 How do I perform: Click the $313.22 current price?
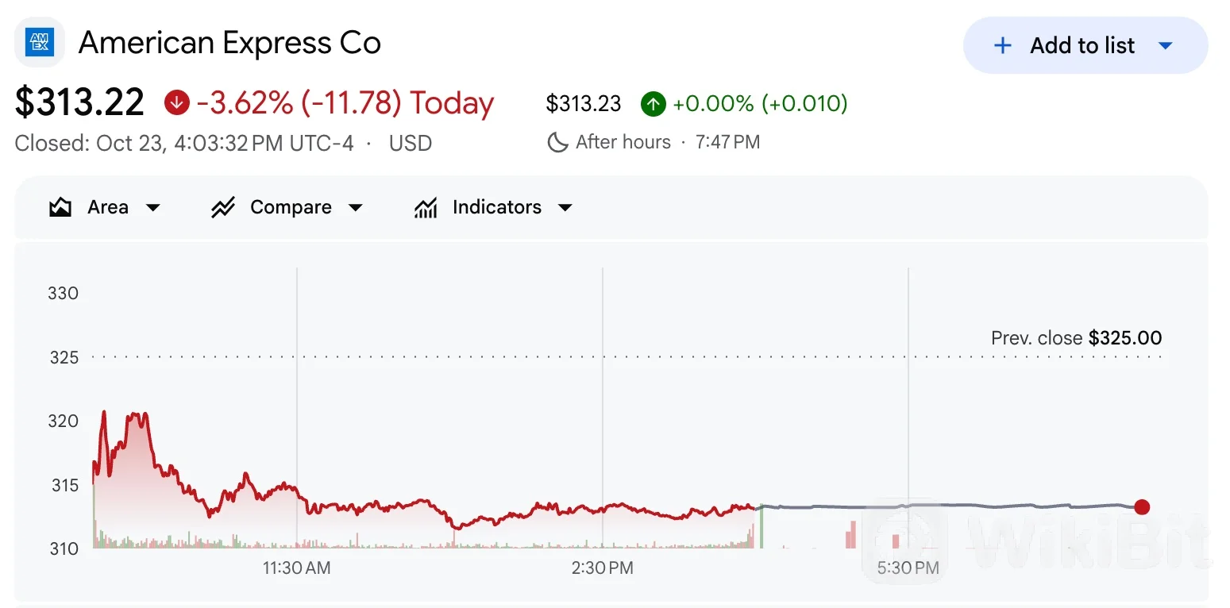pos(80,102)
